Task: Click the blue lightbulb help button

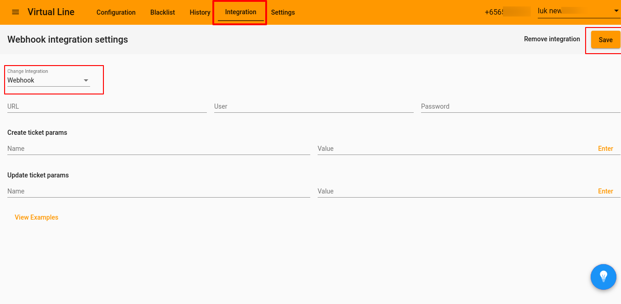Action: [603, 276]
